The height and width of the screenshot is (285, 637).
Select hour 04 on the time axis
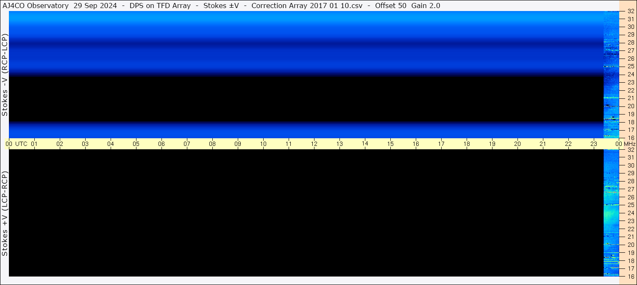click(x=111, y=144)
